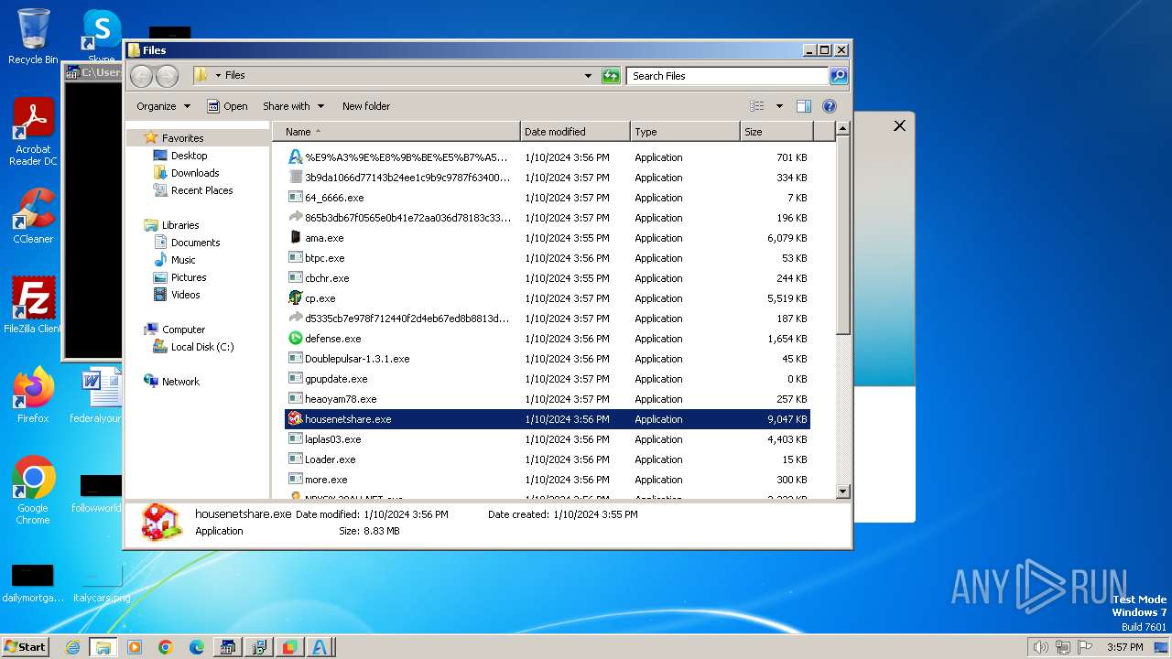Select Desktop in Favorites
This screenshot has width=1172, height=659.
coord(189,156)
